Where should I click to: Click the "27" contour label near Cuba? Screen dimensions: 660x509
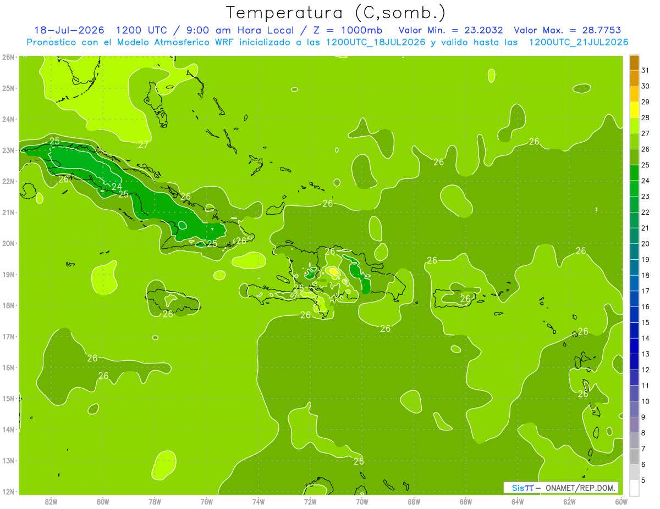[x=143, y=145]
